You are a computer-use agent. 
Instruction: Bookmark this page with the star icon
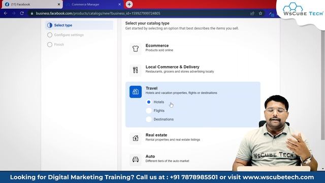pyautogui.click(x=261, y=13)
